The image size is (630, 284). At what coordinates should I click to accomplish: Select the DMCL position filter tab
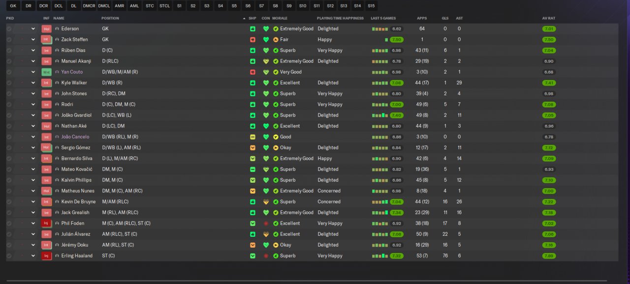click(x=104, y=6)
